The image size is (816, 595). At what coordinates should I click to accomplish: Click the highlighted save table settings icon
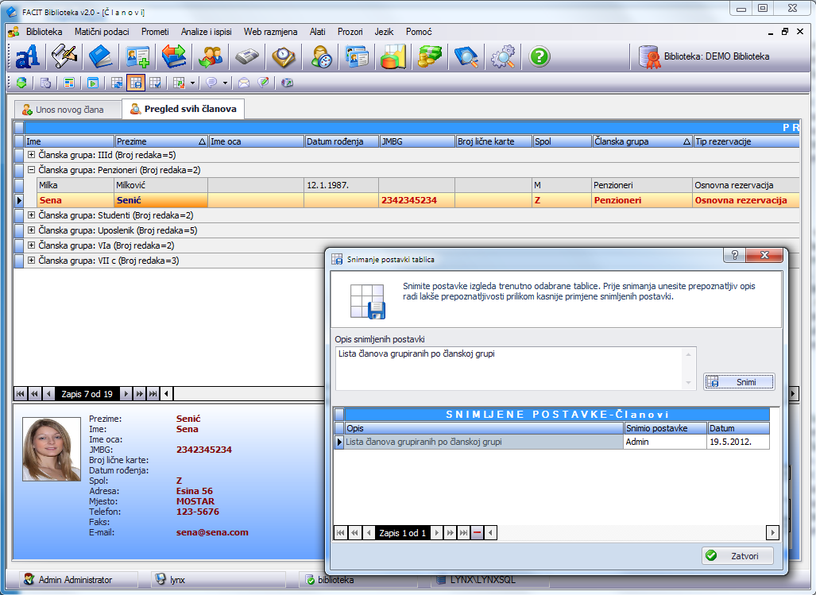(x=136, y=83)
